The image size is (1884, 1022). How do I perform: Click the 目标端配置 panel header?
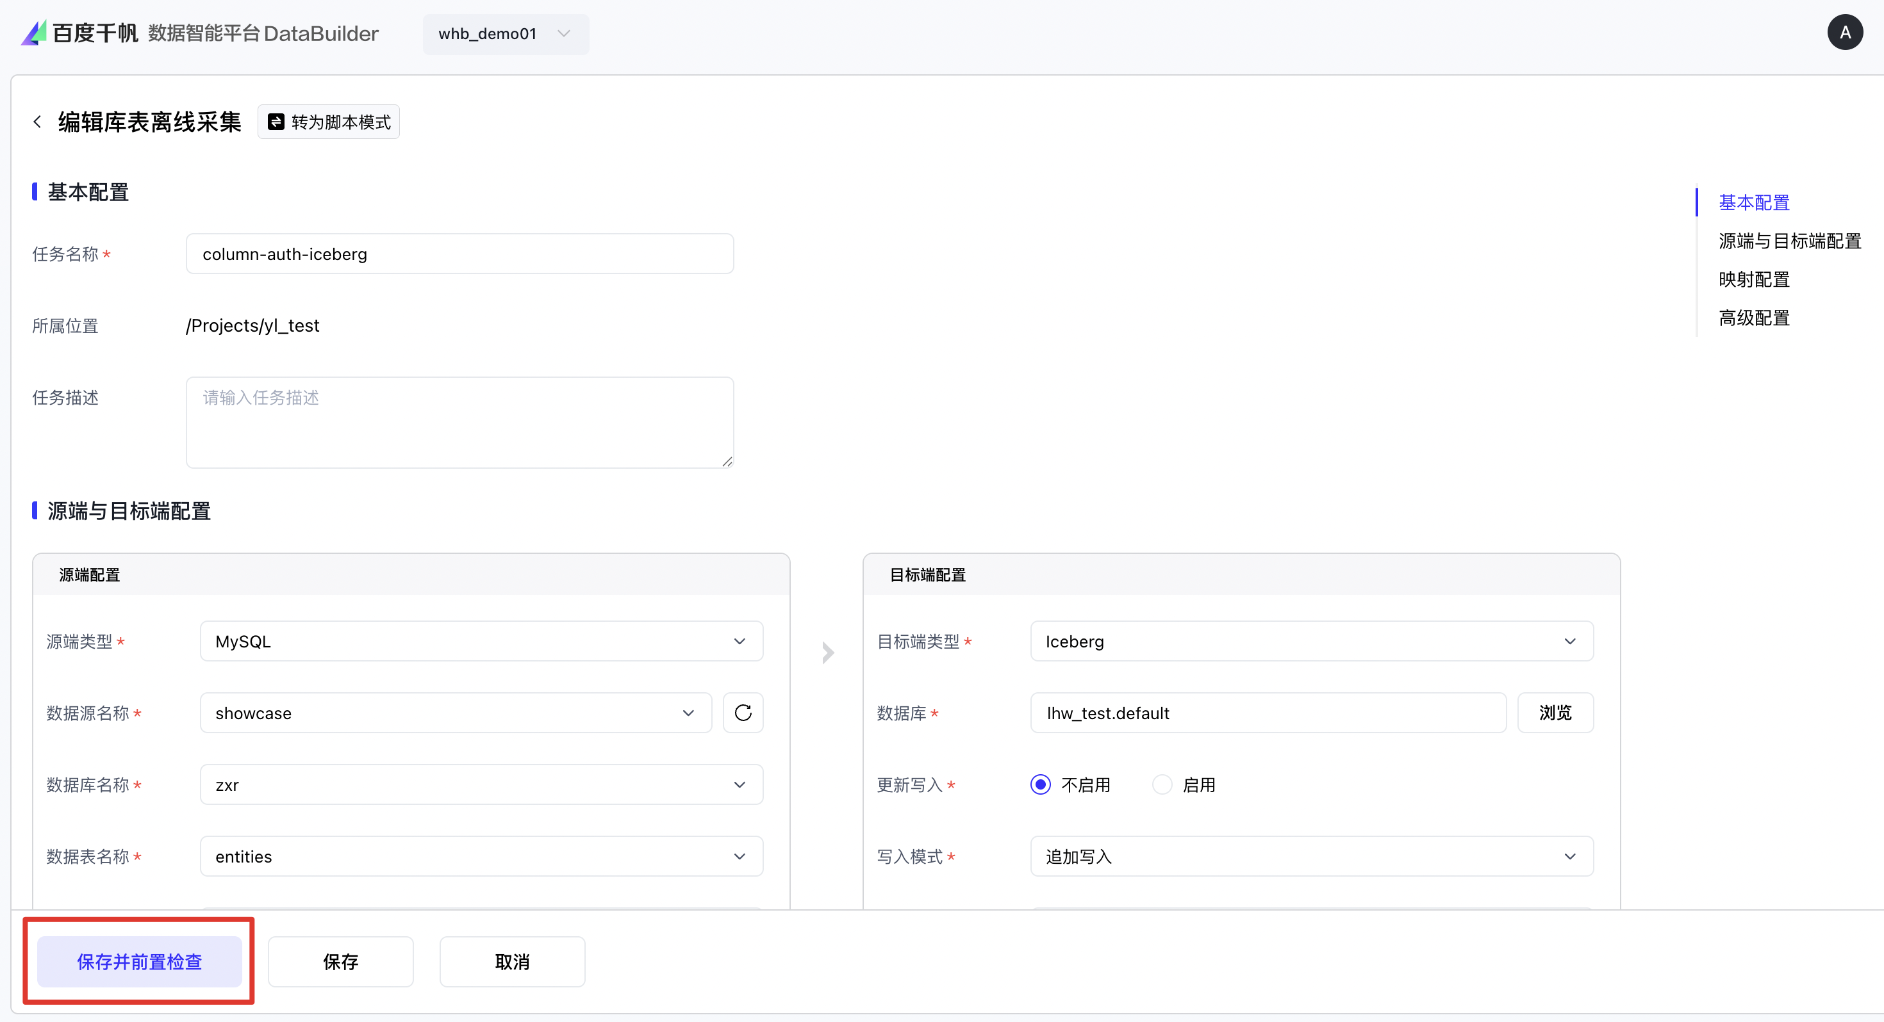coord(1241,574)
